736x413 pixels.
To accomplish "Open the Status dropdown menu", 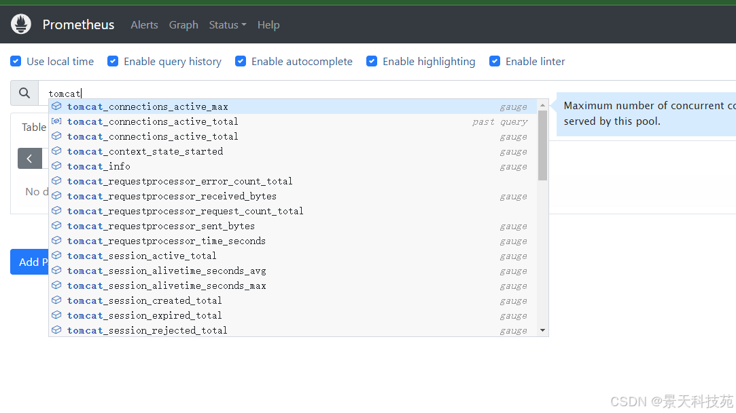I will (228, 24).
